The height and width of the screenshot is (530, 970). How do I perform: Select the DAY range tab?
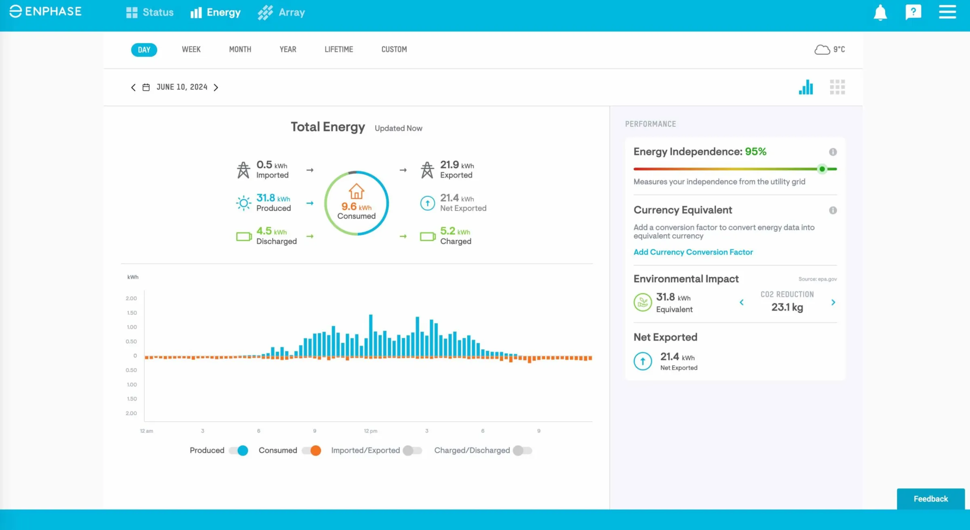[x=144, y=50]
